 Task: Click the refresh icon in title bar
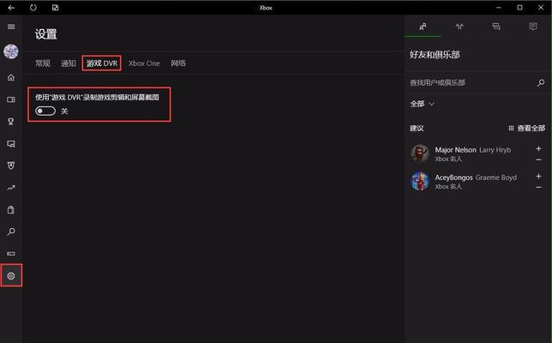coord(33,8)
